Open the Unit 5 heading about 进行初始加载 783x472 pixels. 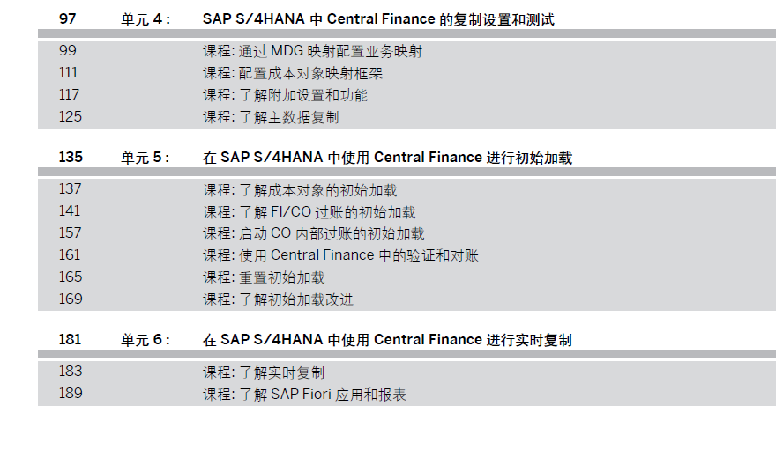coord(387,158)
